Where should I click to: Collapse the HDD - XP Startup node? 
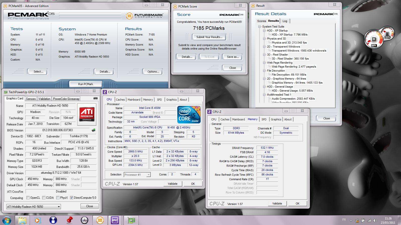264,31
